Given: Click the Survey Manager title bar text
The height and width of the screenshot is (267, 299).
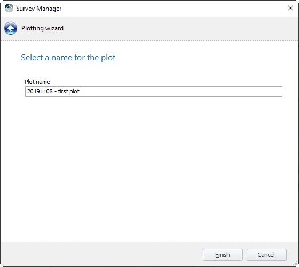Looking at the screenshot, I should pos(38,9).
